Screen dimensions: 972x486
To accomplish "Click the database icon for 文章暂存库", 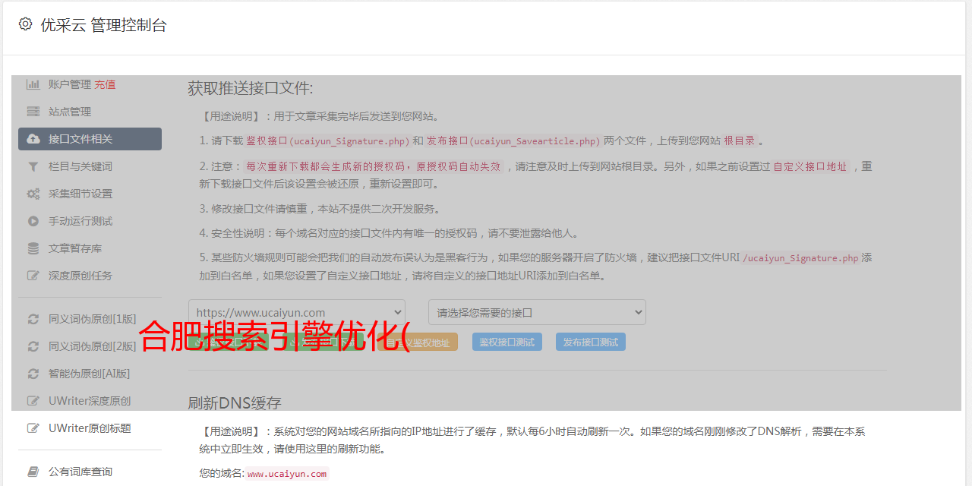I will coord(33,248).
